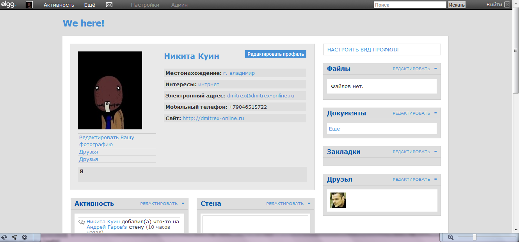Click the Искать search button

[x=457, y=5]
